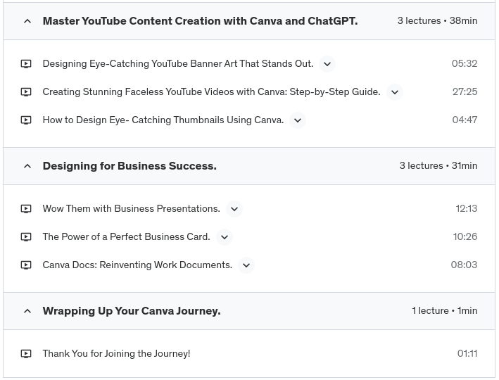
Task: Click video icon beside Perfect Business Card lecture
Action: point(26,237)
